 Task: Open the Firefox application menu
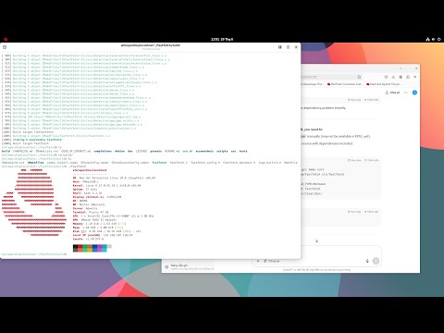415,77
